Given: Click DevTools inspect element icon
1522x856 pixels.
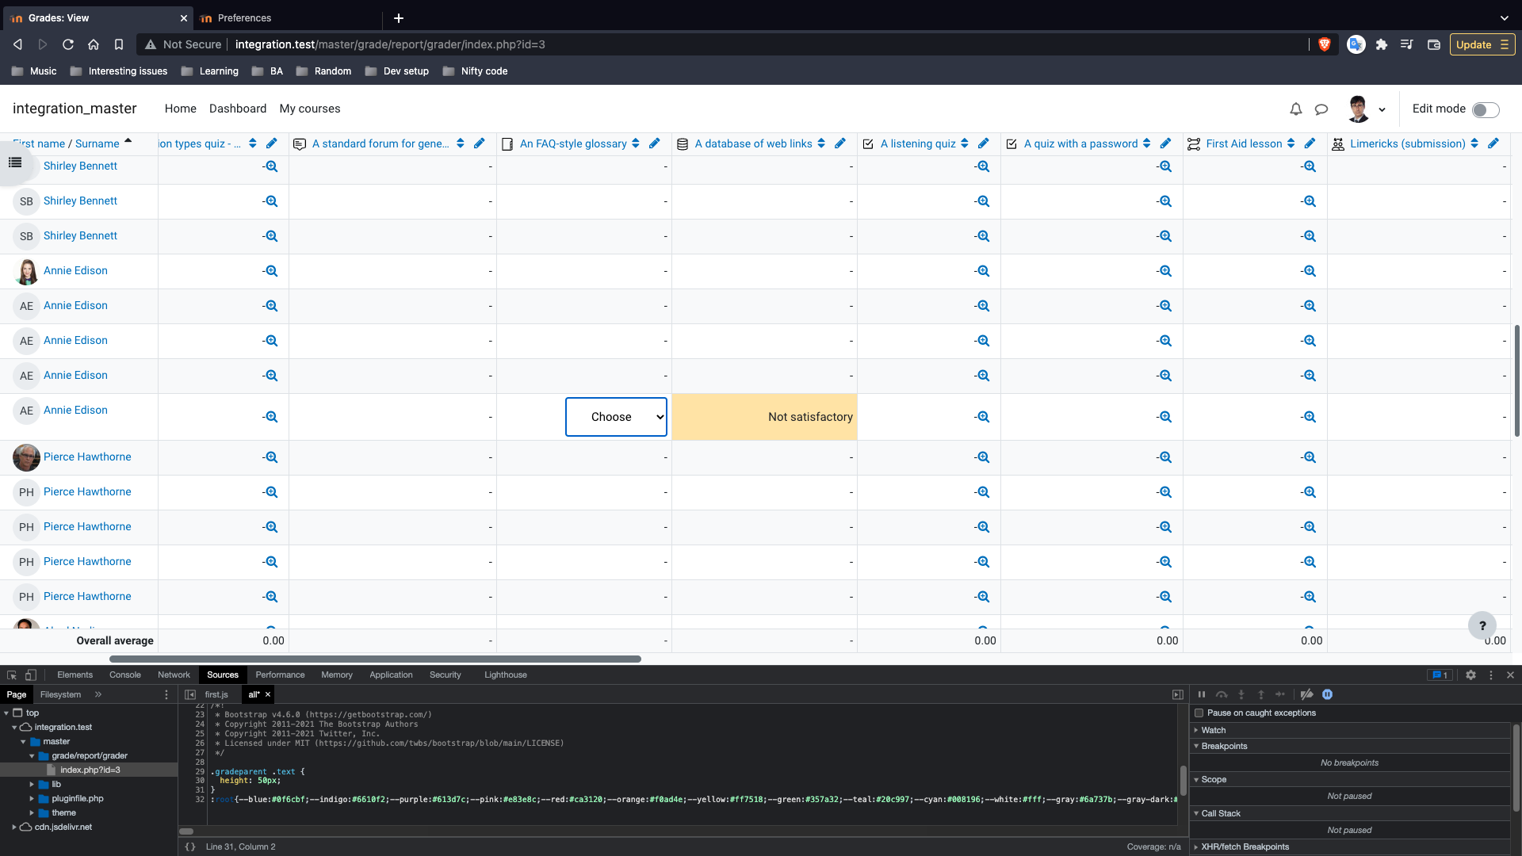Looking at the screenshot, I should [12, 675].
